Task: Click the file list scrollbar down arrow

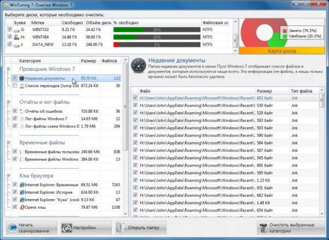Action: point(322,214)
